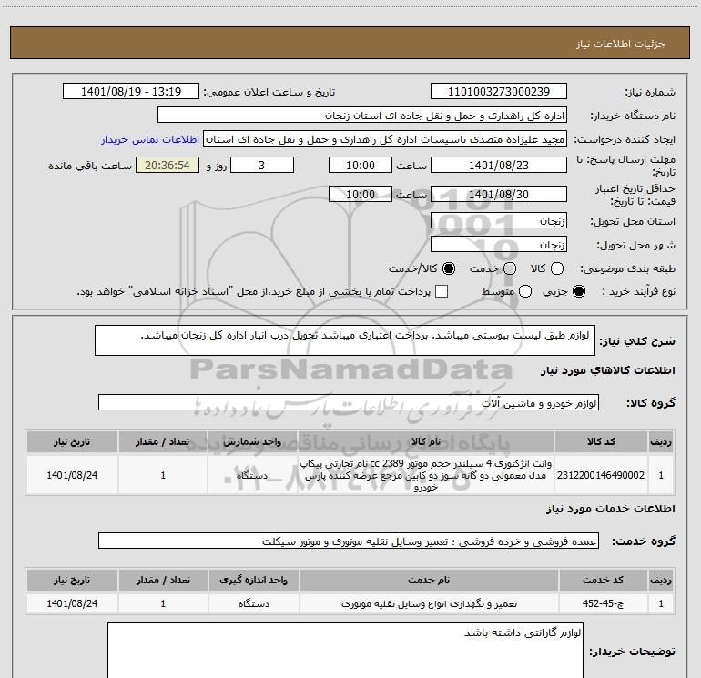
Task: Click the goods name cell وانت انژکتوری
Action: pos(426,475)
